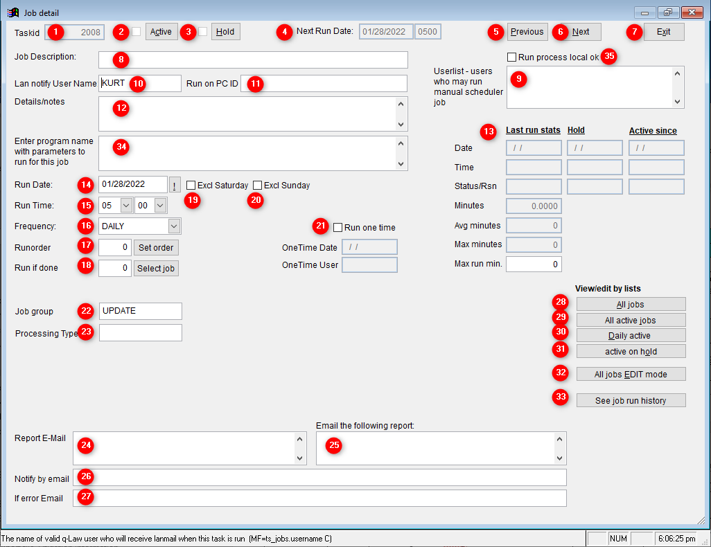Click the exclamation button beside Run Date

point(175,185)
